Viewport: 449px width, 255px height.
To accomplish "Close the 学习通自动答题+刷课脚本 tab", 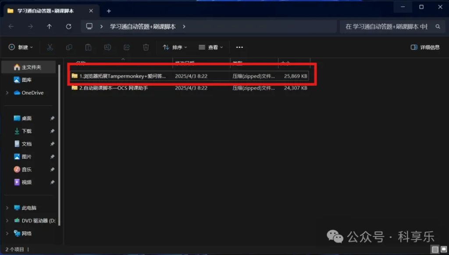I will click(91, 11).
